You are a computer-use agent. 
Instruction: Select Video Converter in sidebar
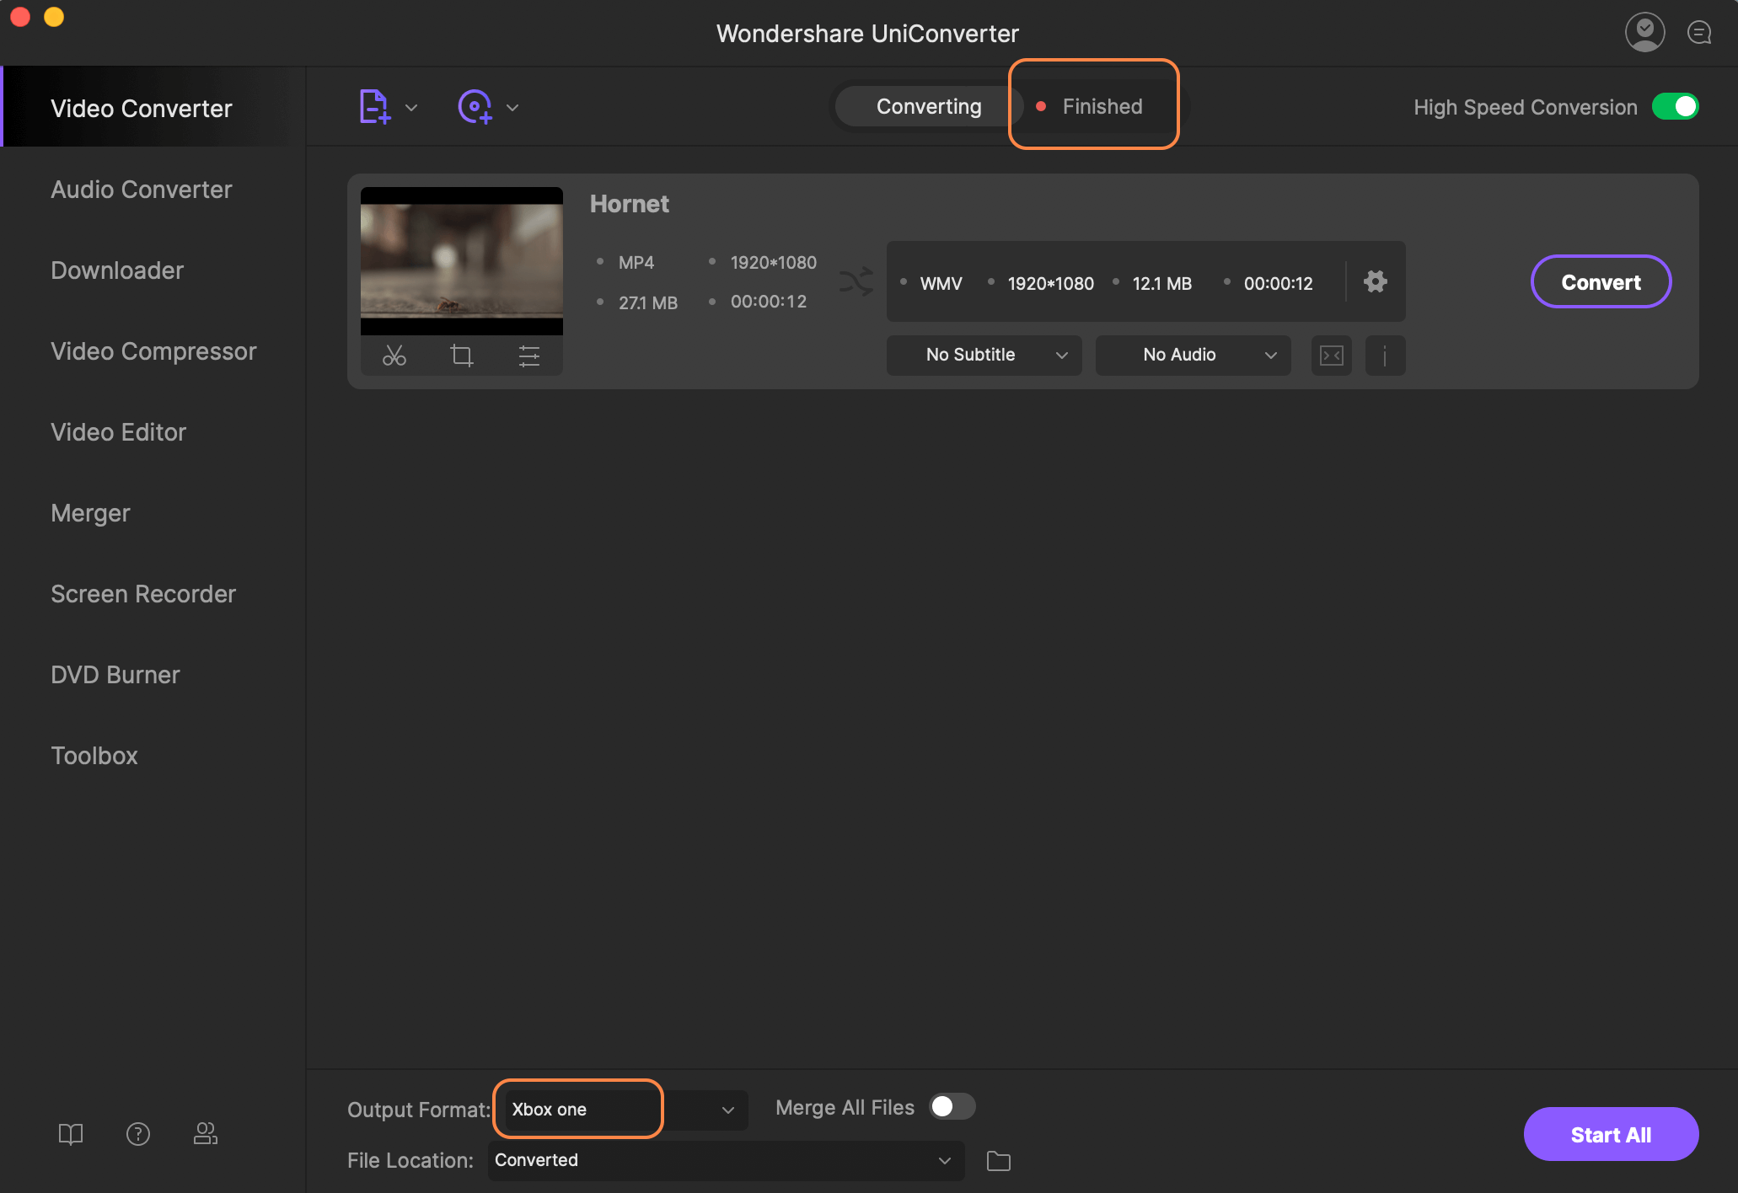coord(153,108)
